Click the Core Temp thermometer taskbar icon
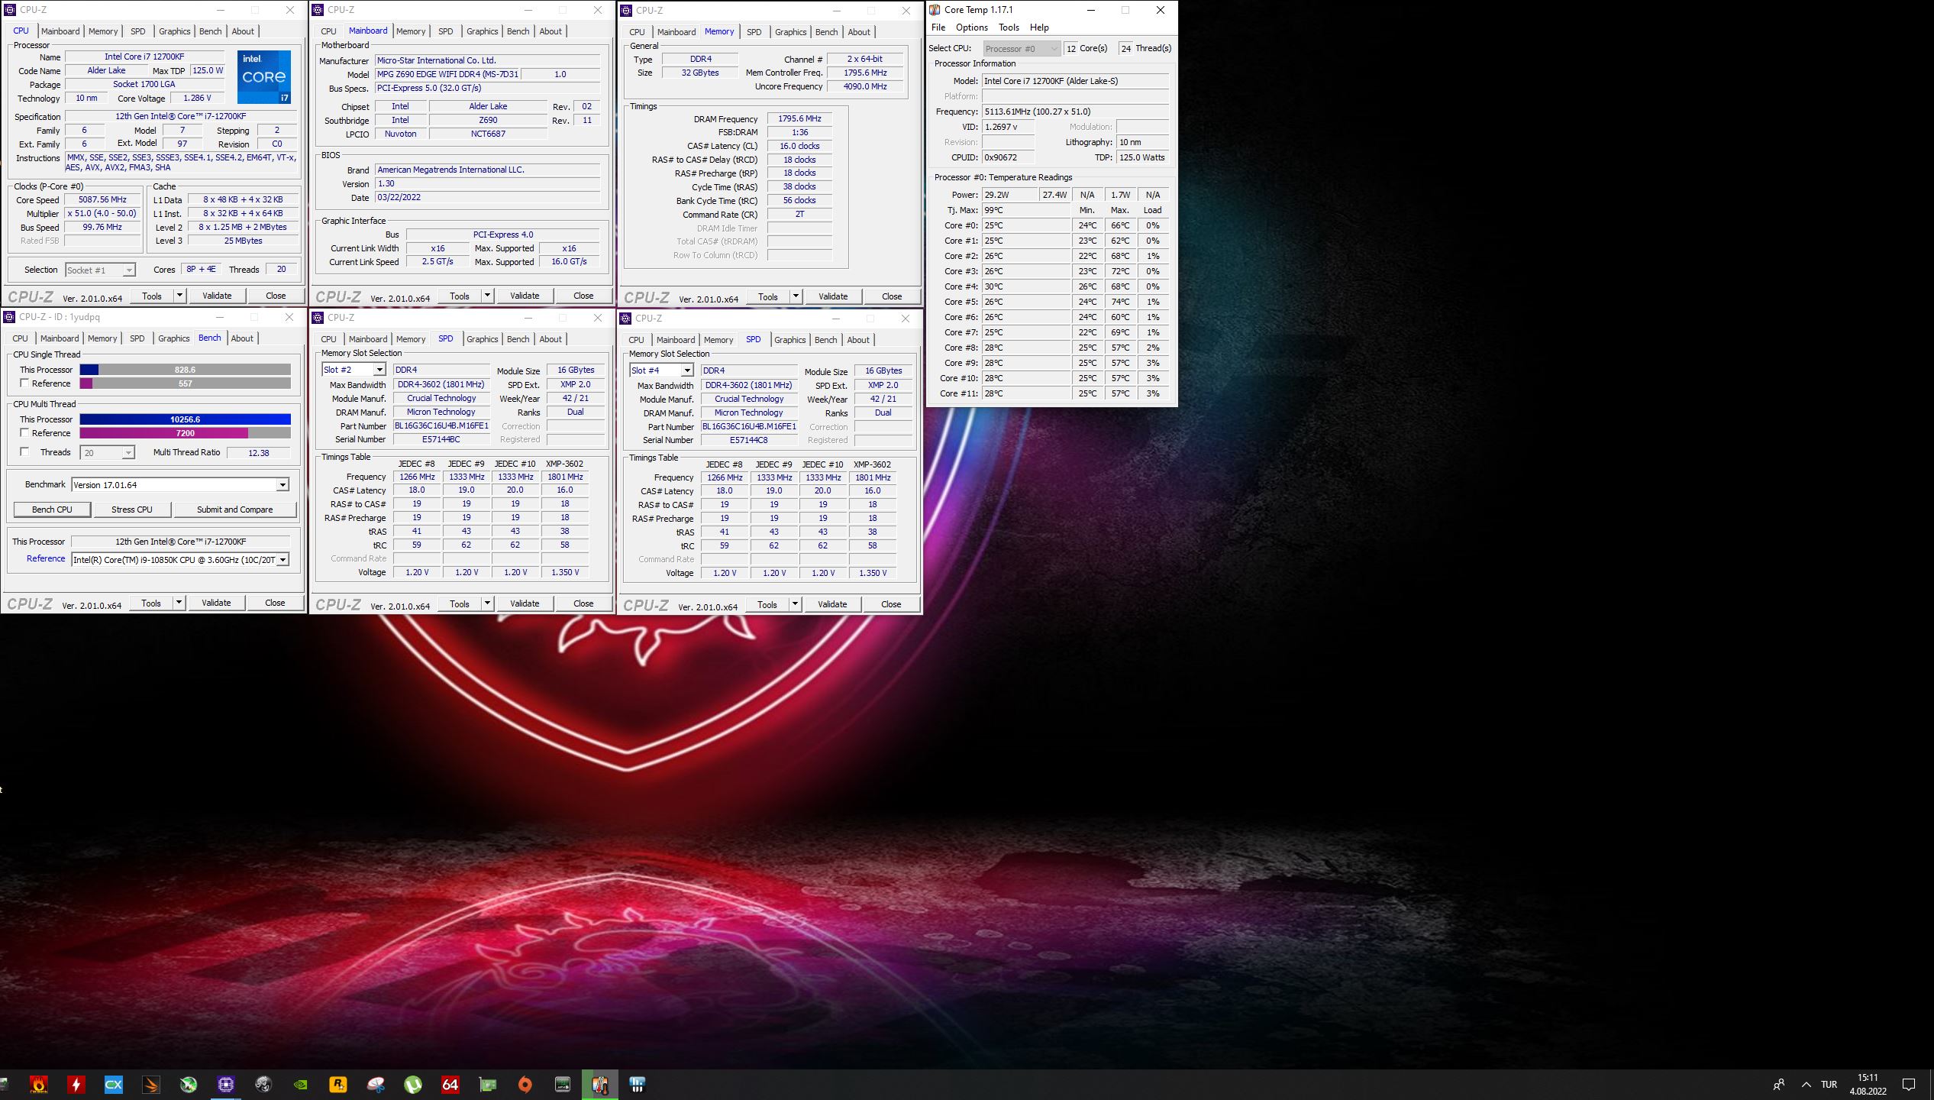1934x1100 pixels. 600,1084
